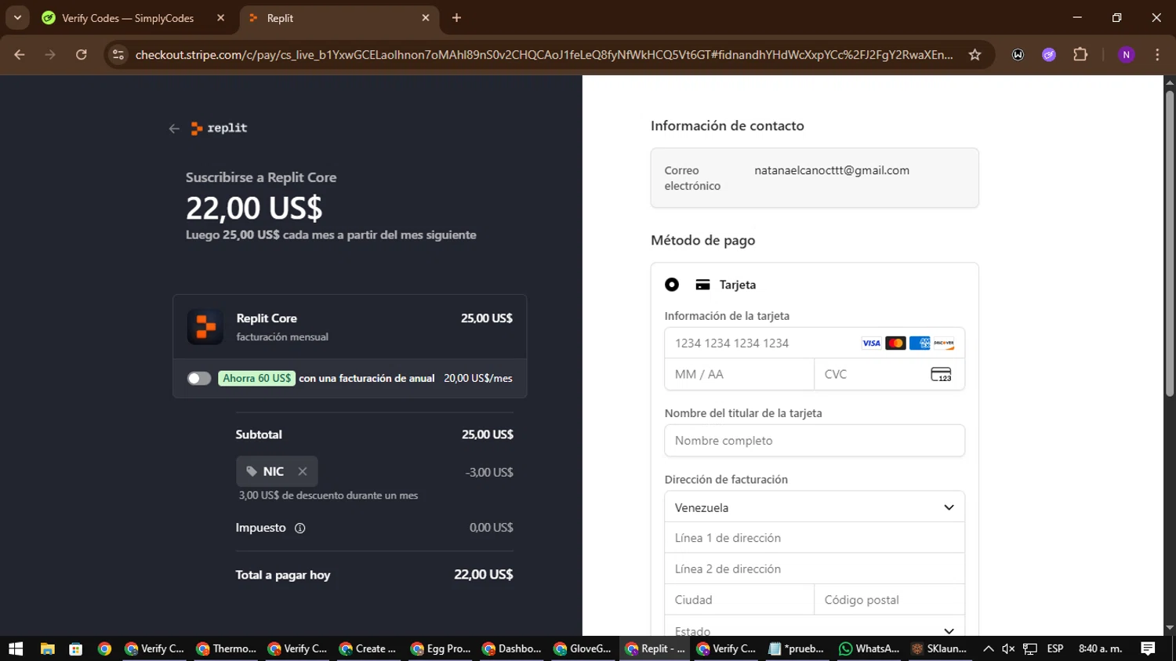Enable annual billing toggle switch
Image resolution: width=1176 pixels, height=661 pixels.
point(199,379)
